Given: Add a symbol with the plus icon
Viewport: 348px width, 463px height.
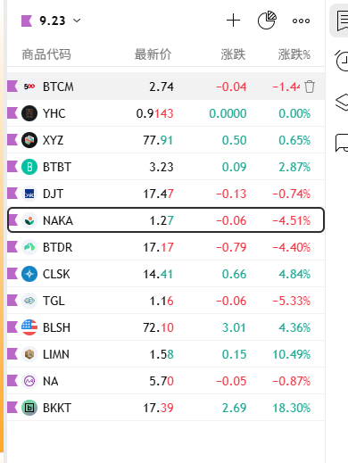Looking at the screenshot, I should [x=233, y=21].
